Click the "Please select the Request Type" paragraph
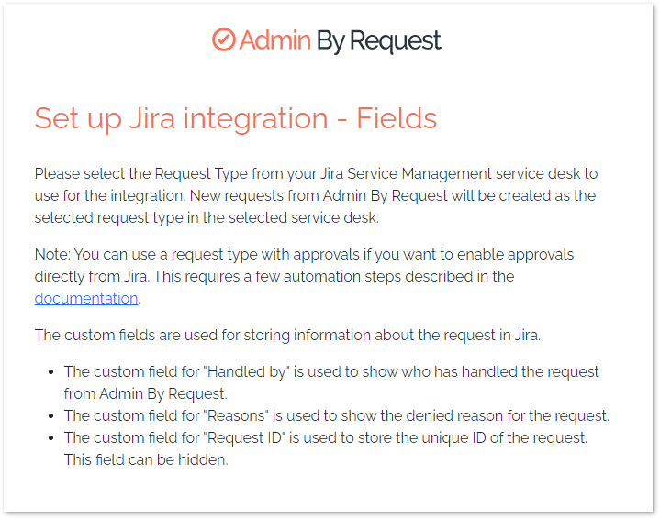Image resolution: width=660 pixels, height=519 pixels. pos(316,195)
